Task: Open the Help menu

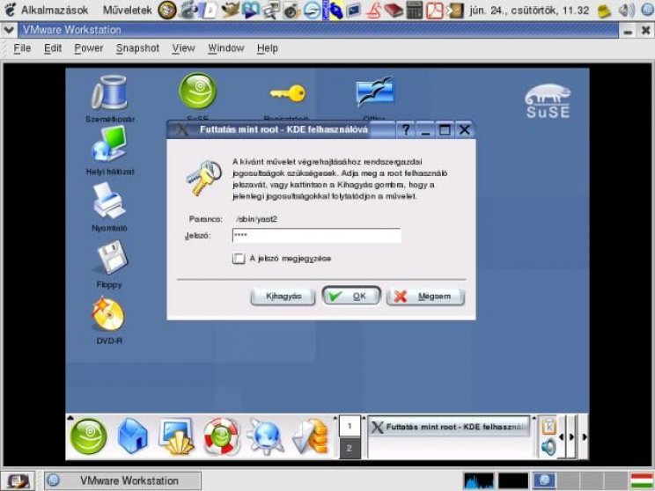Action: [268, 48]
